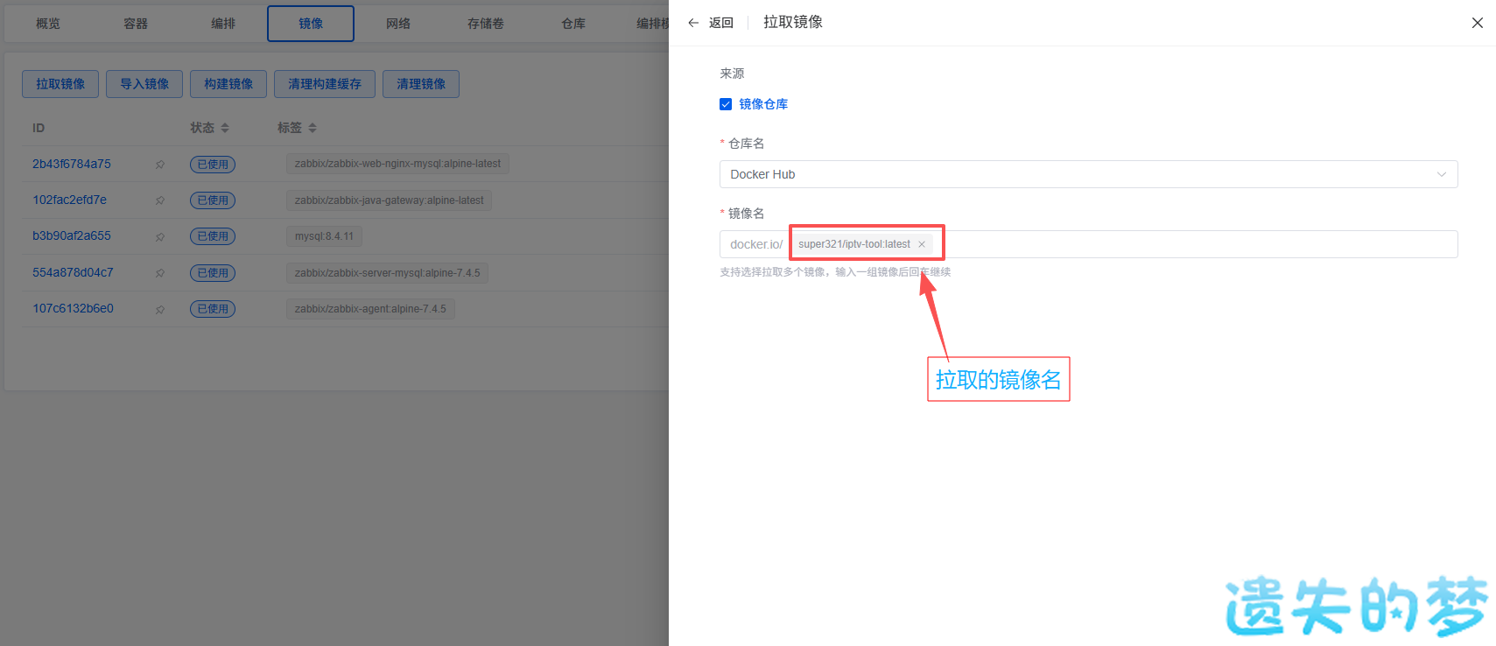Click the 已使用 badge for mysql:8.4.11
The width and height of the screenshot is (1496, 646).
(213, 236)
